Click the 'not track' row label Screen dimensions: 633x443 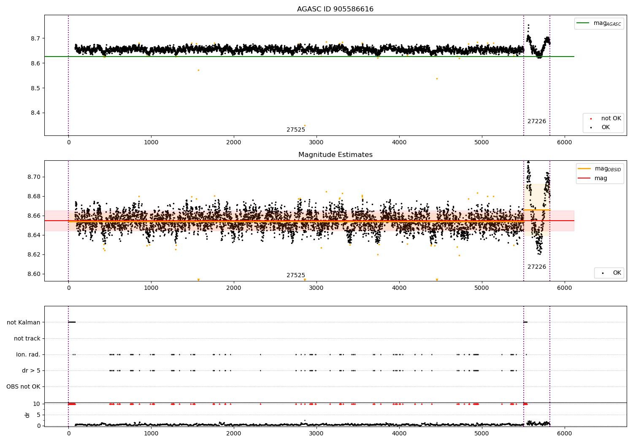tap(27, 338)
